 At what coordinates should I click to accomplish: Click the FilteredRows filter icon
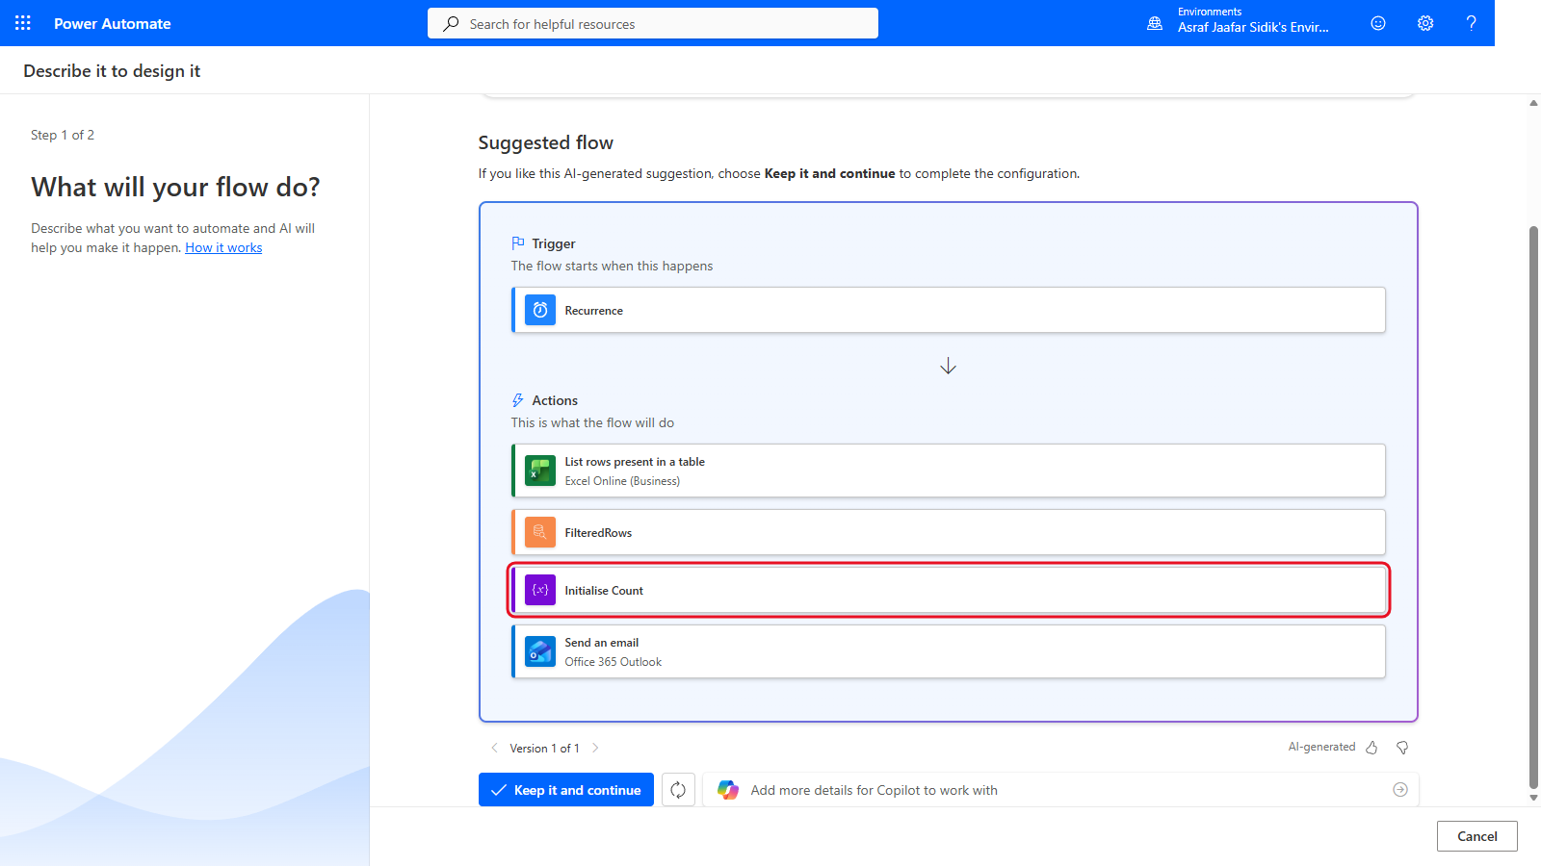click(x=540, y=532)
